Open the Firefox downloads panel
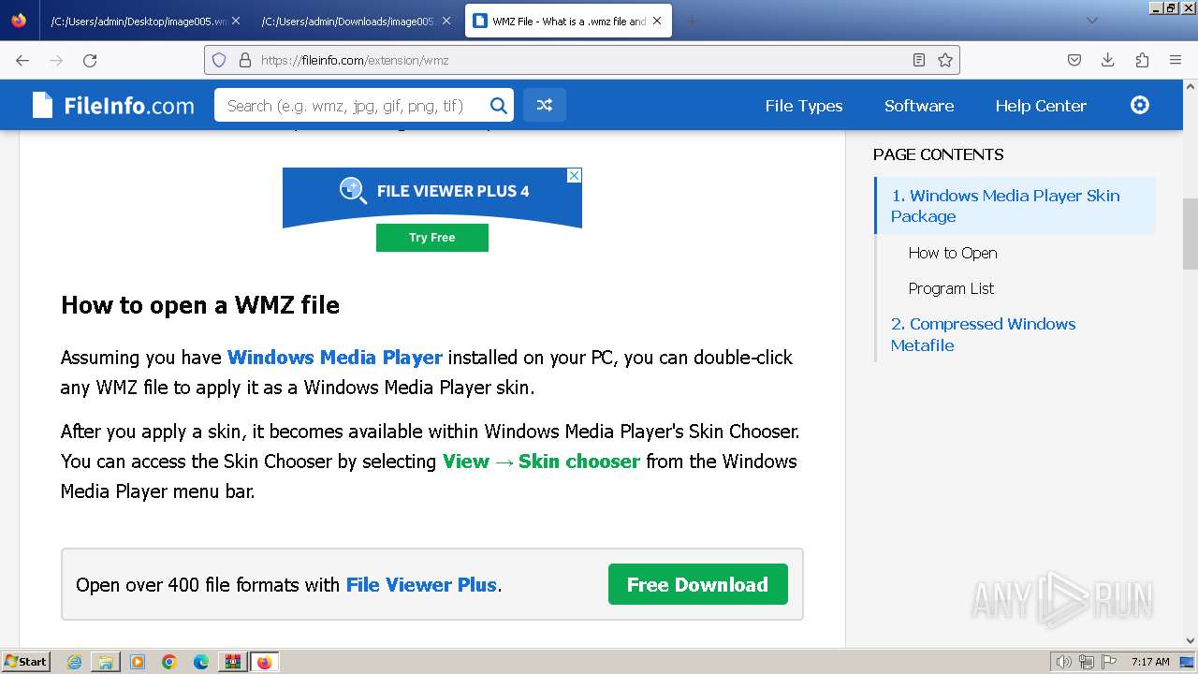This screenshot has height=674, width=1198. coord(1108,60)
